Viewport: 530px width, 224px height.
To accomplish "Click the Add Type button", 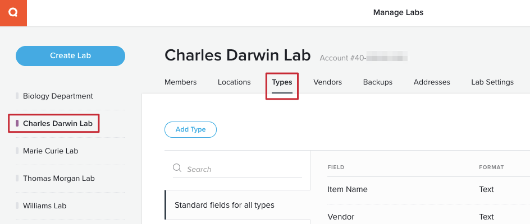I will [x=191, y=129].
